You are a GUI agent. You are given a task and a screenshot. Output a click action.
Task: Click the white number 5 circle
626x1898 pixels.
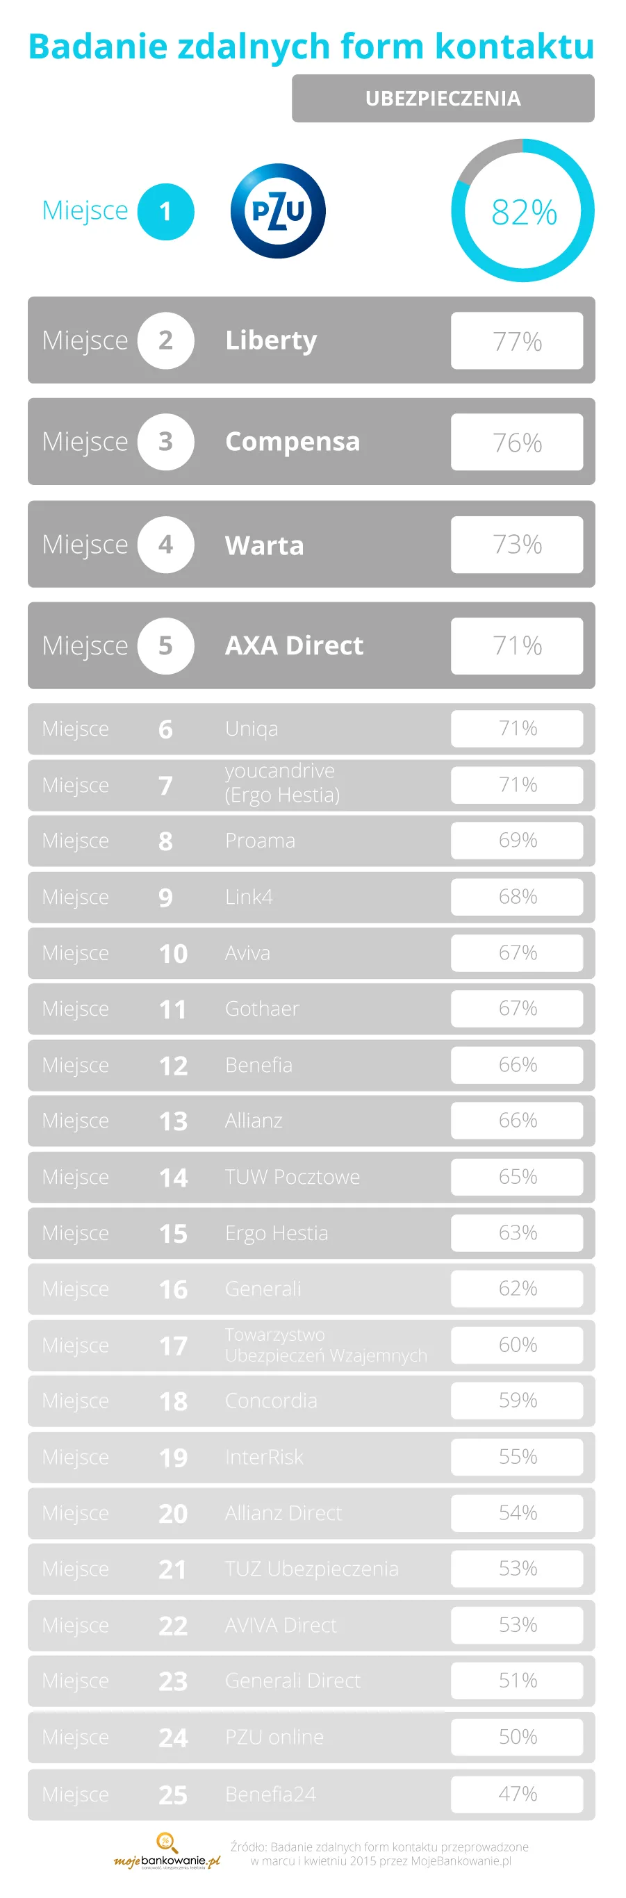[x=165, y=645]
